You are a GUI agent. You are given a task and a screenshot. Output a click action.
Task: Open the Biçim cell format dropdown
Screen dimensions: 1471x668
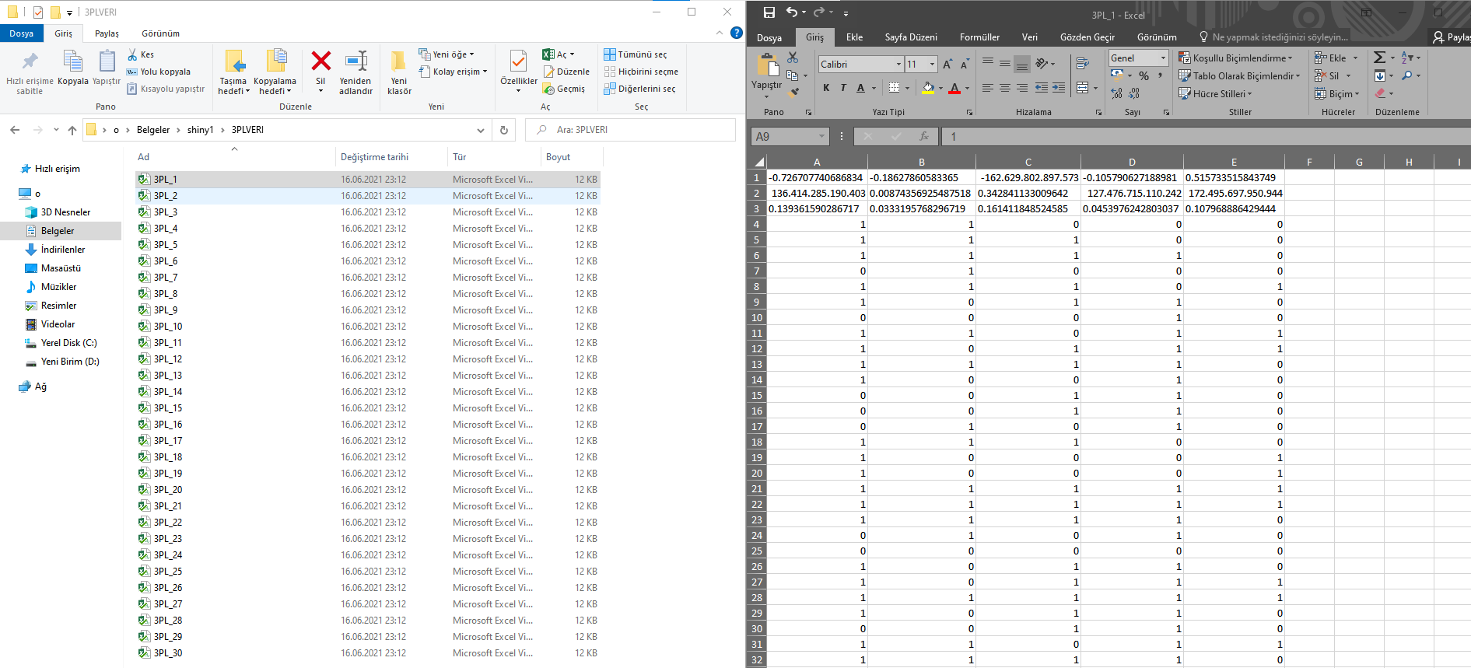pos(1337,94)
